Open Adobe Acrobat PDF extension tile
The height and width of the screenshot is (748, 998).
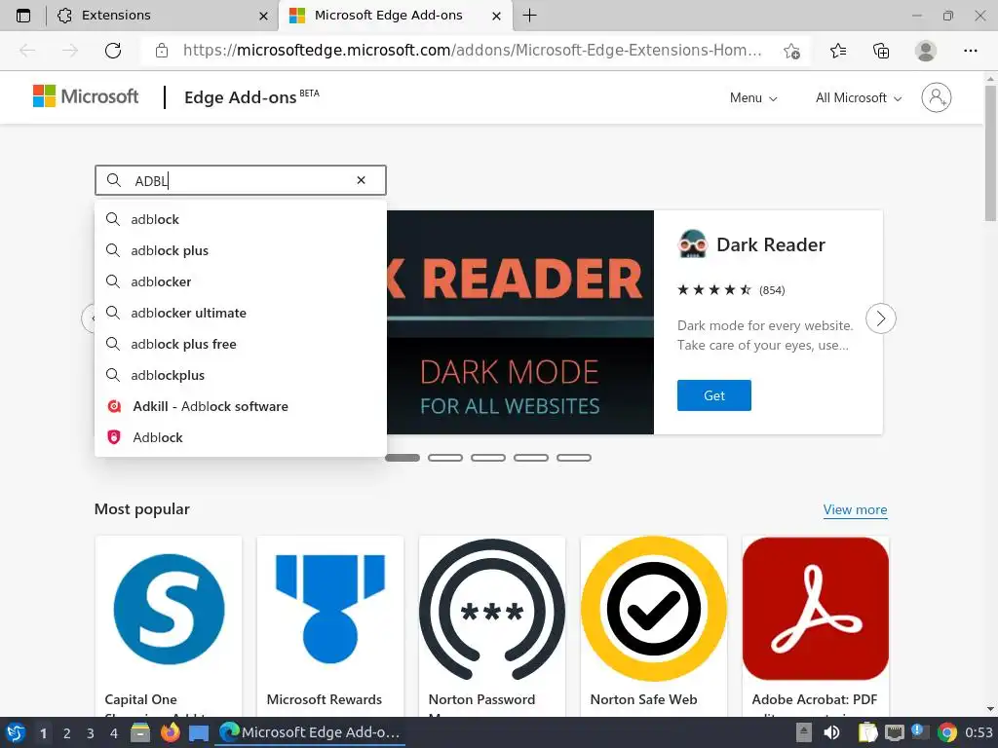click(x=816, y=626)
